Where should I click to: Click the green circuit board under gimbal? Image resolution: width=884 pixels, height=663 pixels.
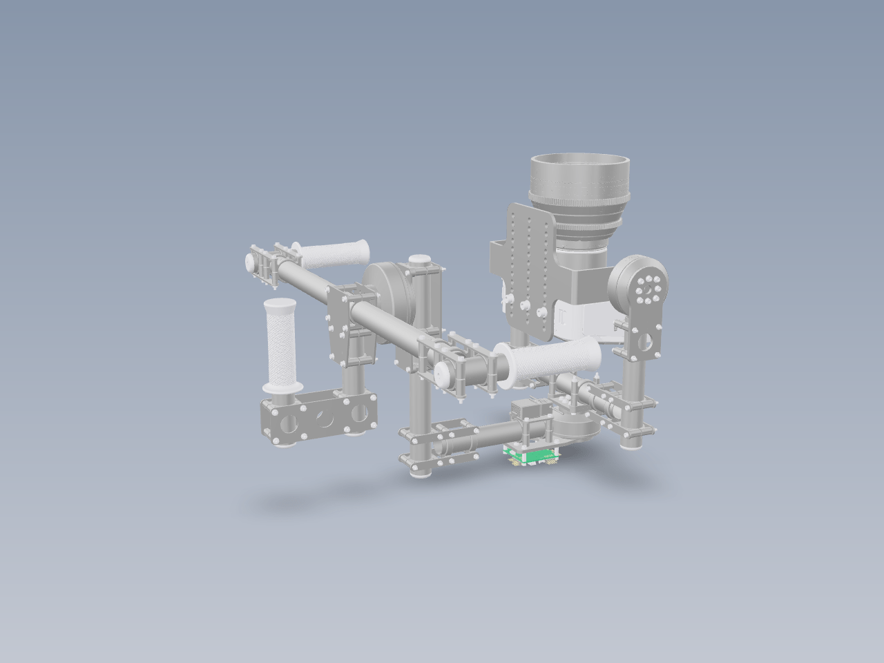[x=530, y=457]
